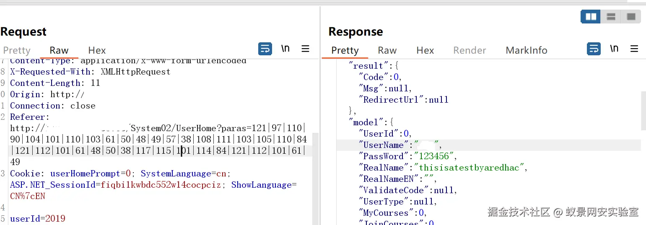646x225 pixels.
Task: Switch to the combined tabbed layout
Action: [631, 17]
